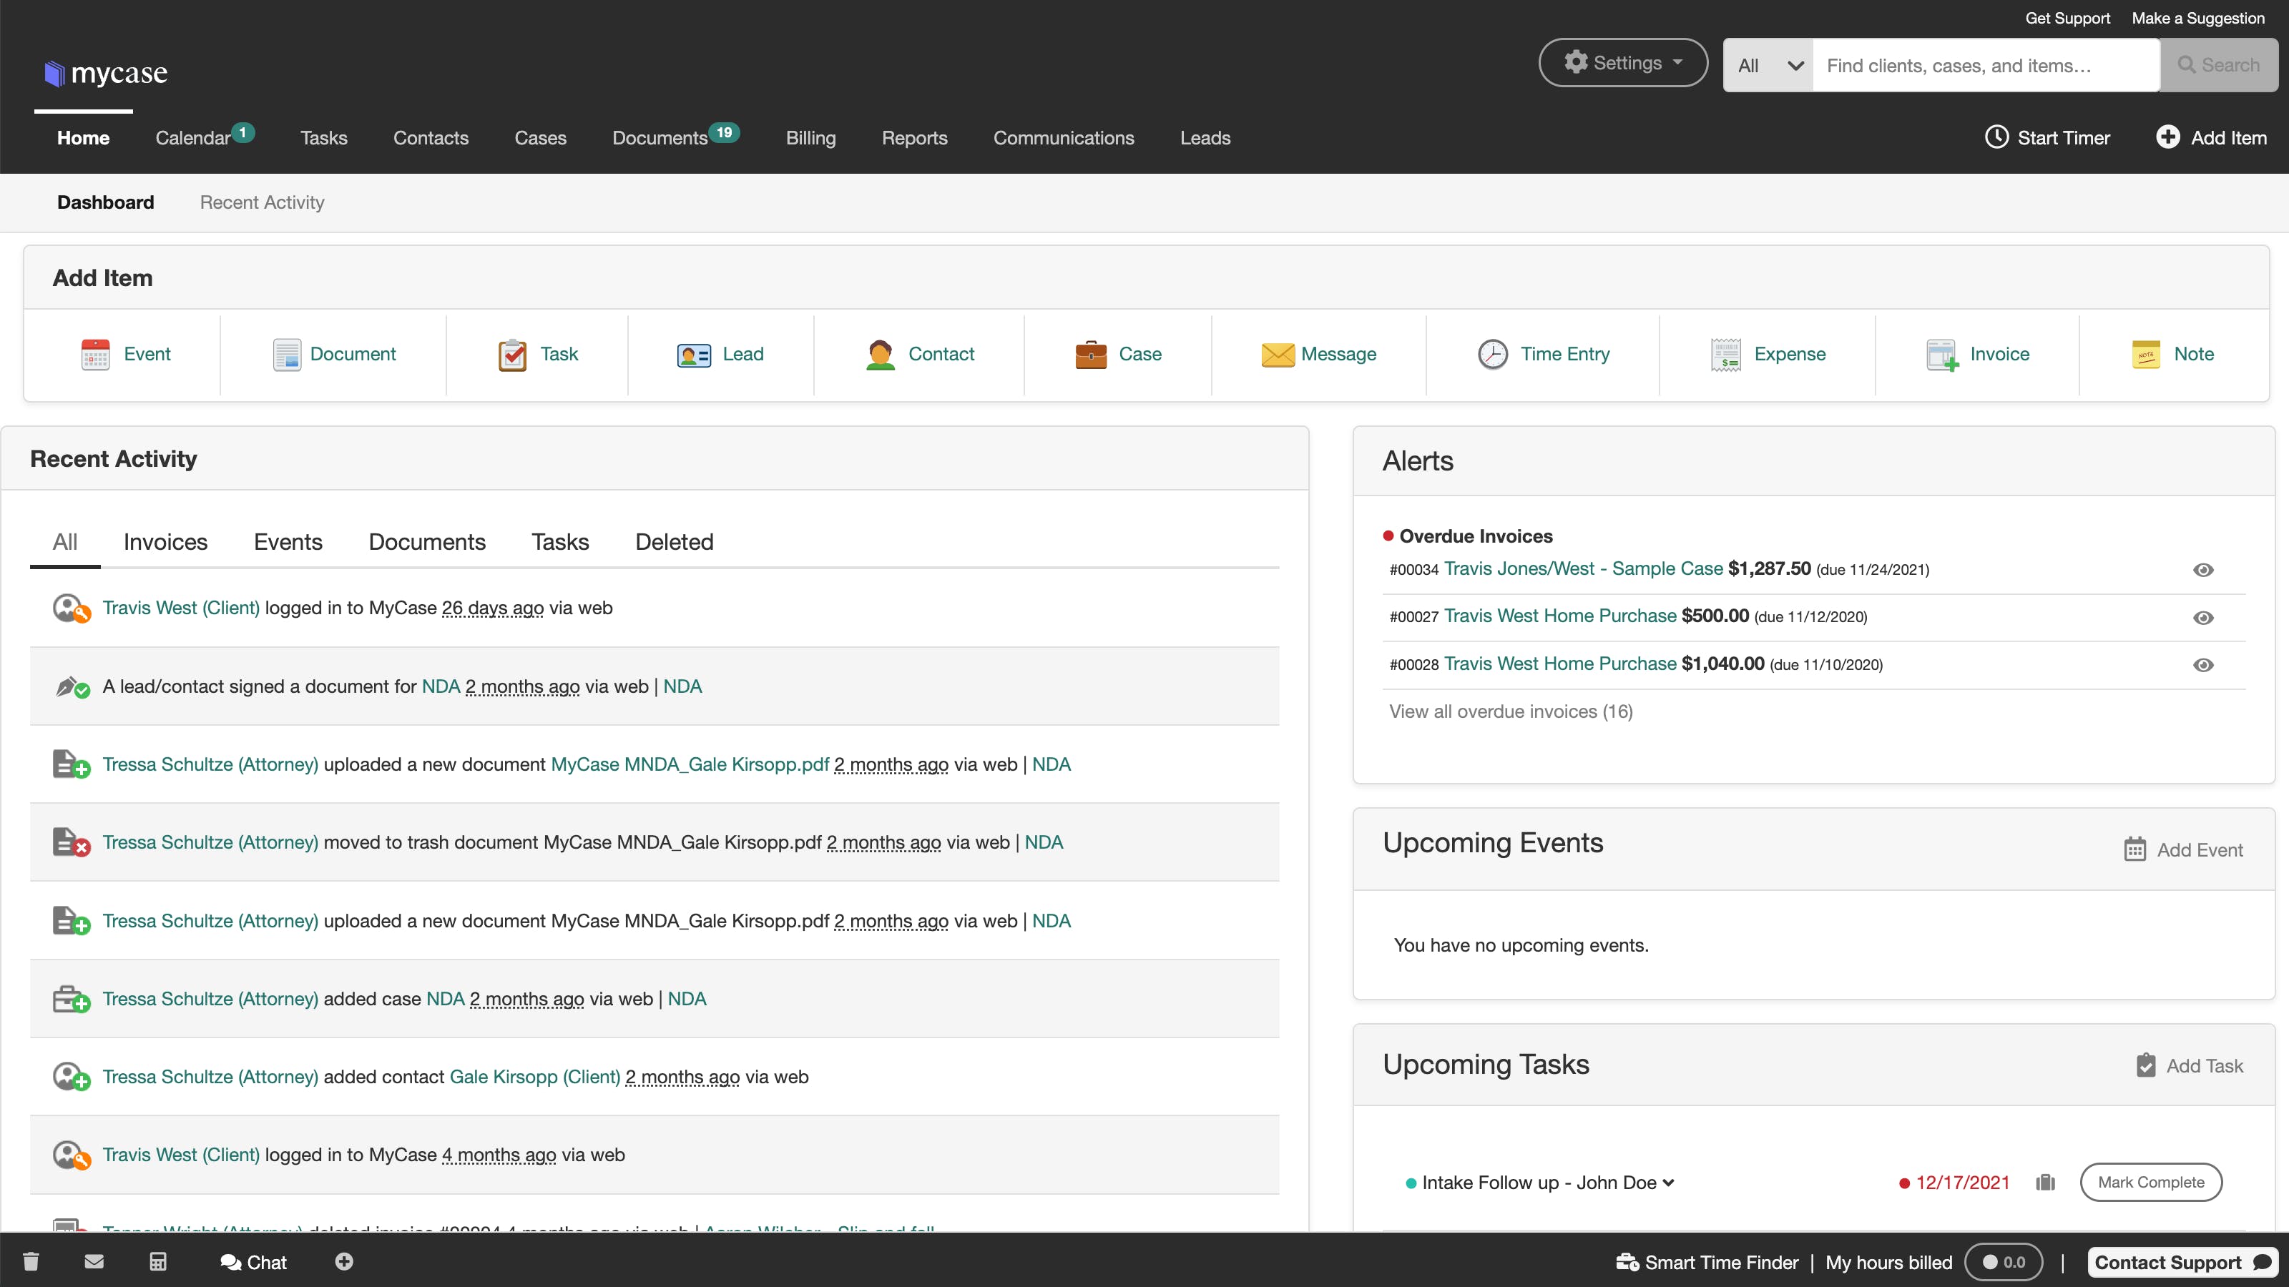Click the Case briefcase icon
This screenshot has width=2289, height=1287.
pos(1090,355)
